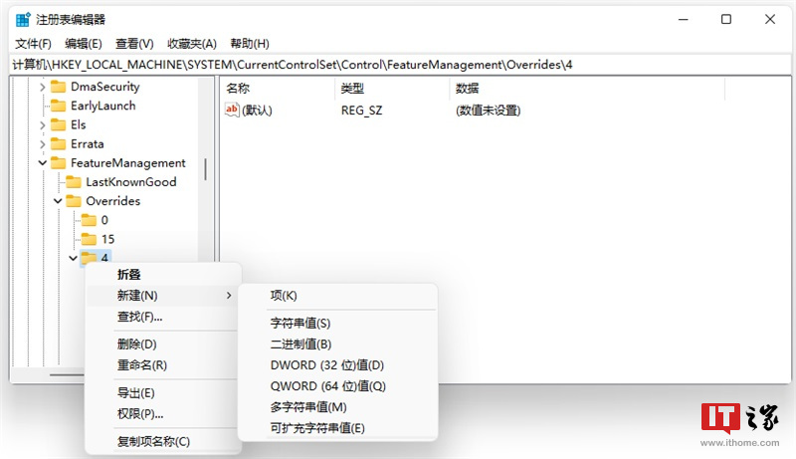
Task: Click the ab string icon of (默认) value
Action: 233,111
